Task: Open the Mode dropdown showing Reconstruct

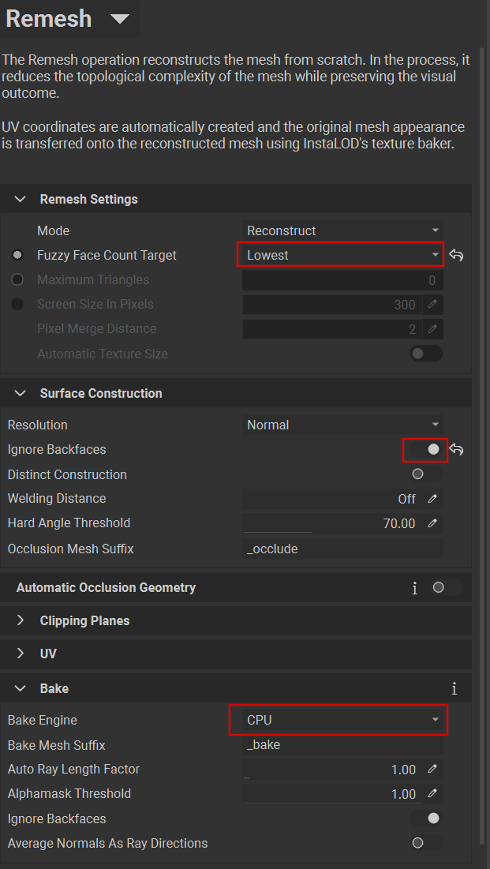Action: pos(342,230)
